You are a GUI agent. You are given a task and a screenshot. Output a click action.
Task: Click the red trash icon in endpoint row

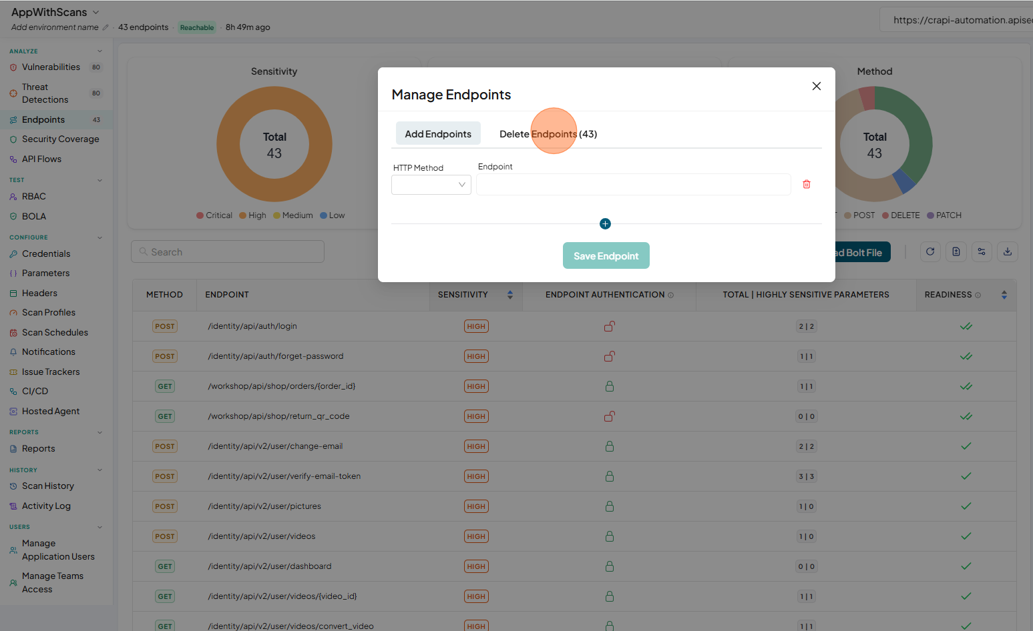tap(807, 184)
